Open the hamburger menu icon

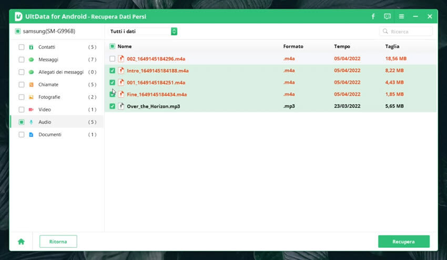402,16
